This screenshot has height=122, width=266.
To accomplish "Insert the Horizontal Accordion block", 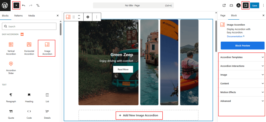I will pos(29,48).
